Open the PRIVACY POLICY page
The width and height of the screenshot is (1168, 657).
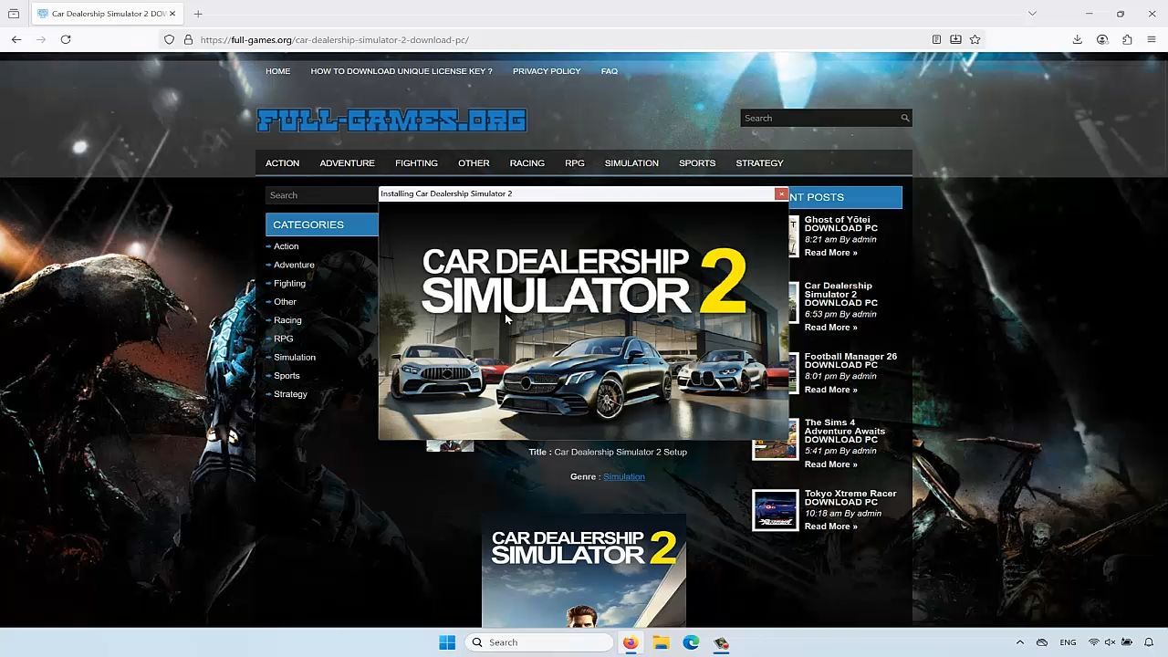point(547,71)
